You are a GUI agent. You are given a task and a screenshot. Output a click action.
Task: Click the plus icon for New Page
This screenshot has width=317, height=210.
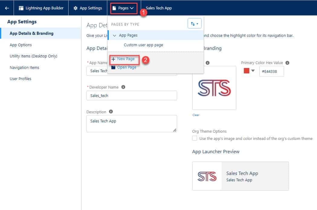113,59
